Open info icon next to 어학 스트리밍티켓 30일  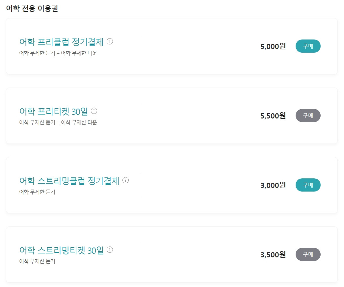click(x=110, y=250)
